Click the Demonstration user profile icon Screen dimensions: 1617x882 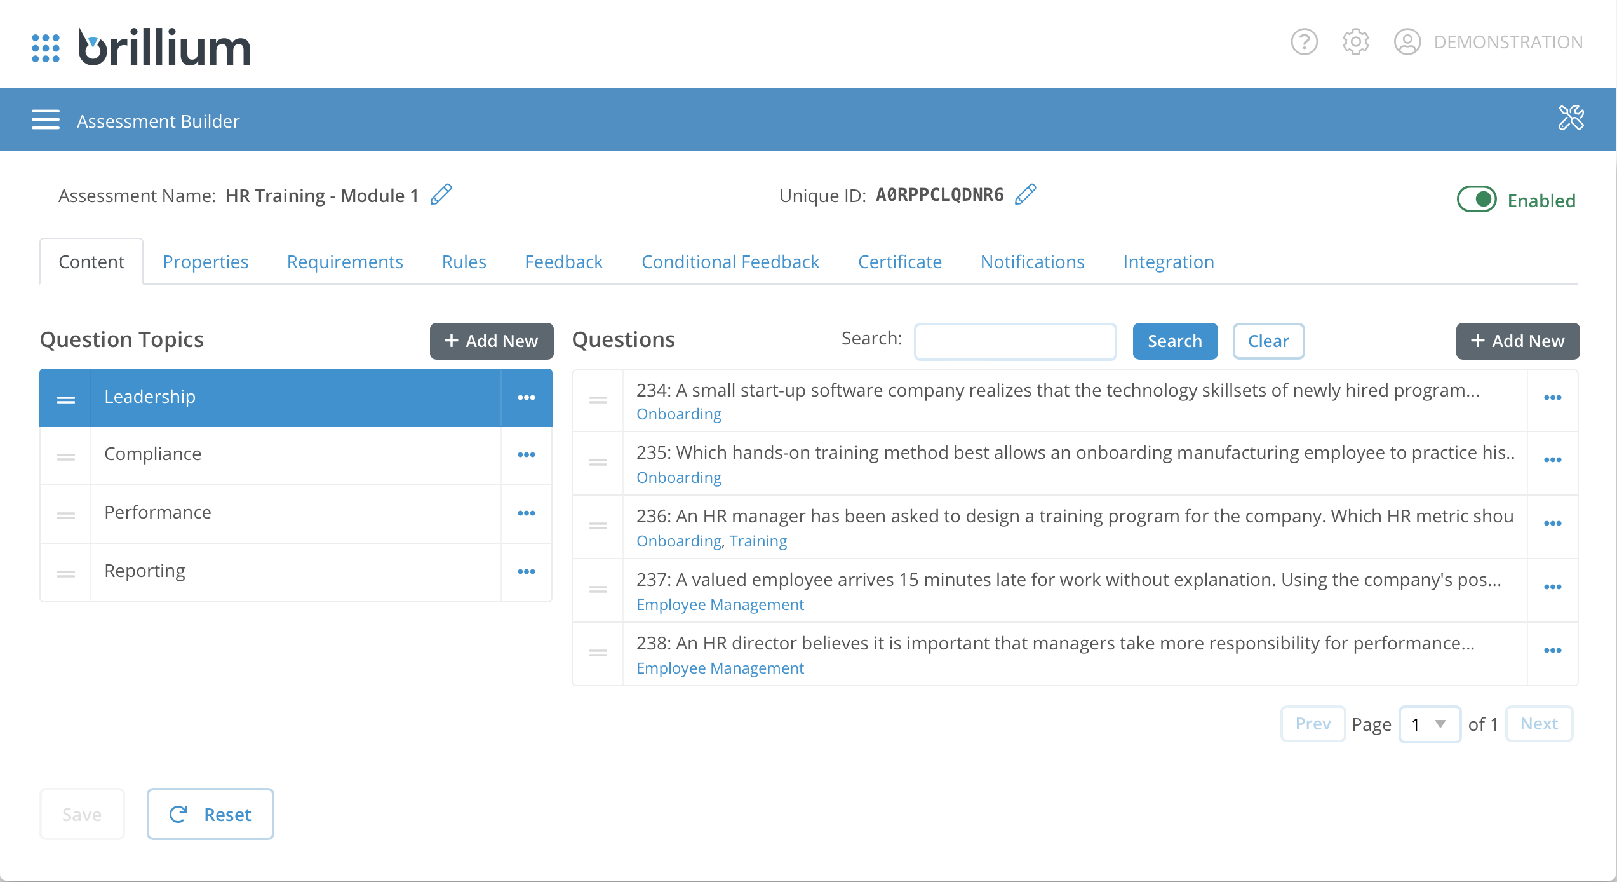coord(1407,43)
